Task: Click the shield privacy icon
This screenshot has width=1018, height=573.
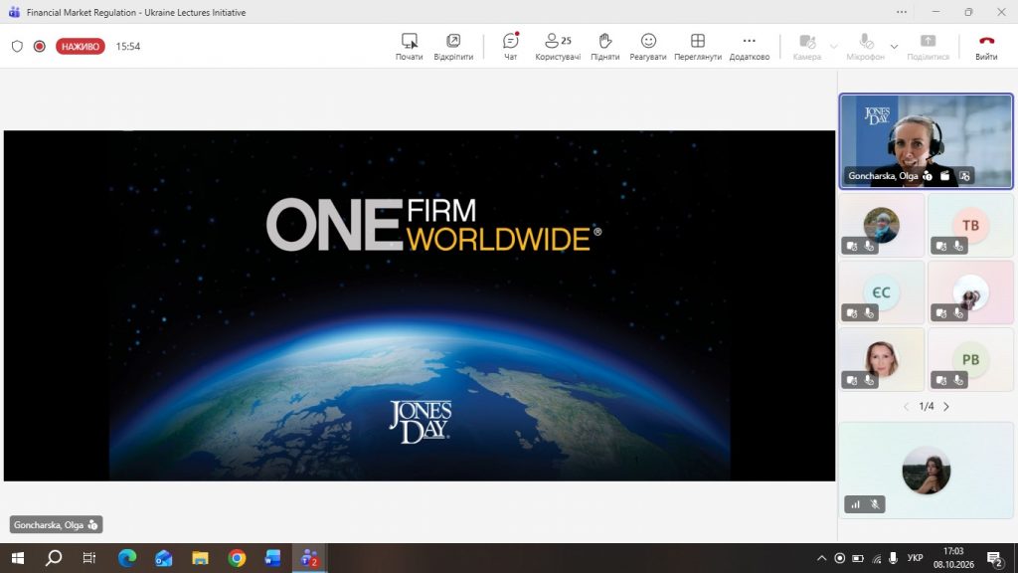Action: pos(18,46)
